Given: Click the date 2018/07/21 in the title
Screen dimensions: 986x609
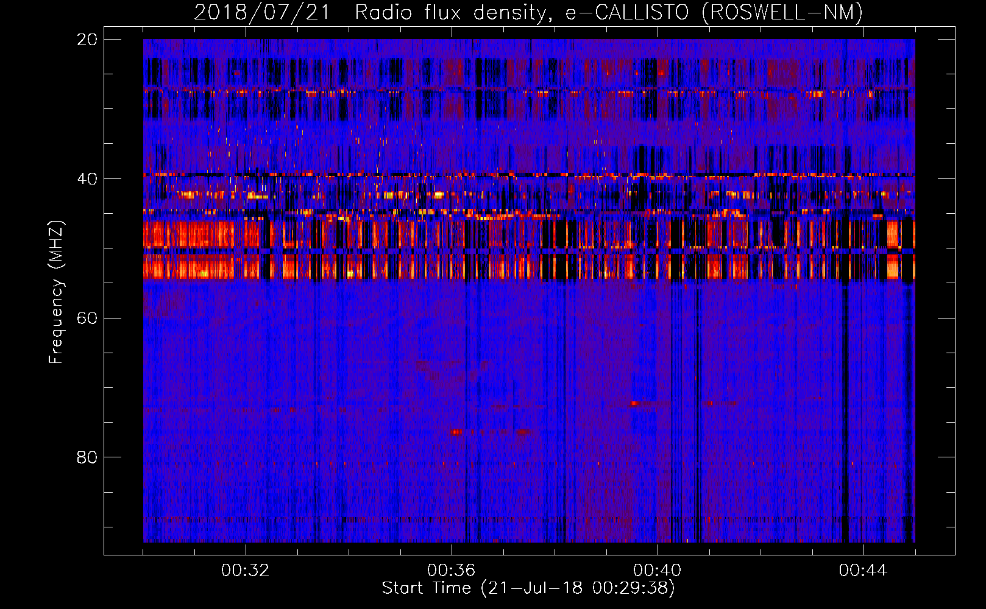Looking at the screenshot, I should point(262,12).
